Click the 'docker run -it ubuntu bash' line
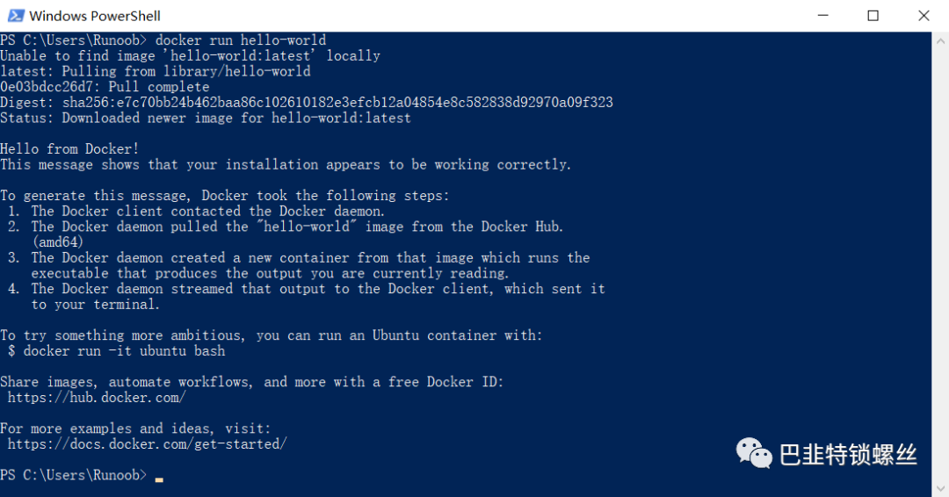 click(x=116, y=351)
